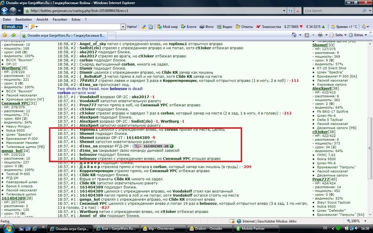Click the security lock status bar icon
This screenshot has height=233, width=373.
pyautogui.click(x=232, y=221)
